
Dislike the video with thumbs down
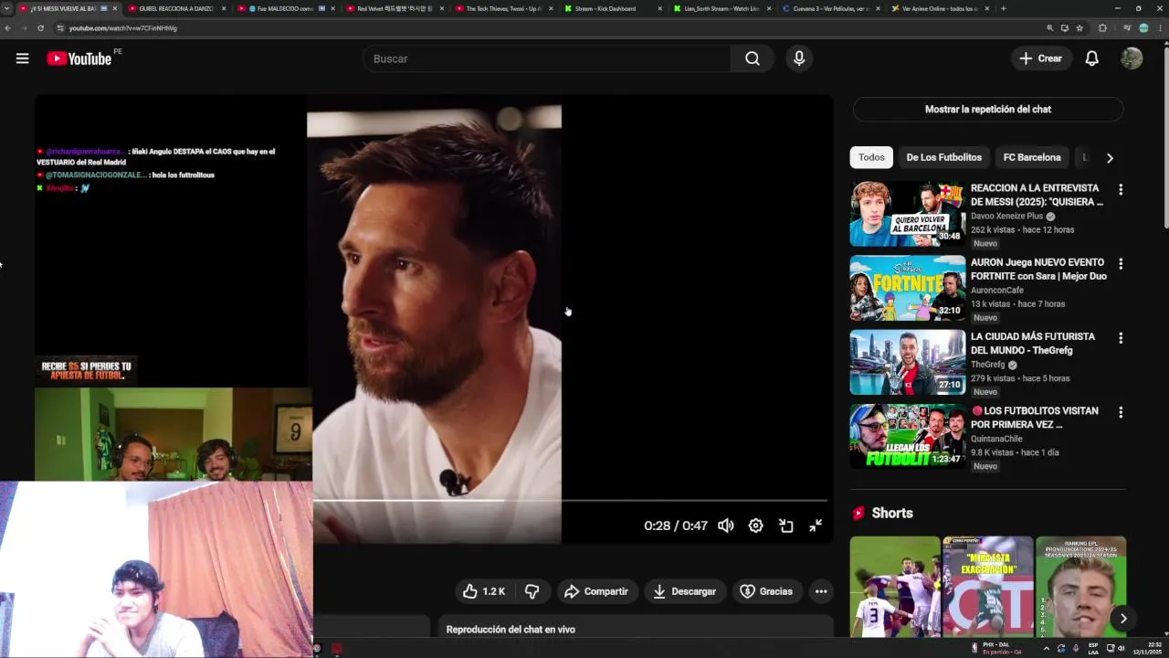[532, 591]
